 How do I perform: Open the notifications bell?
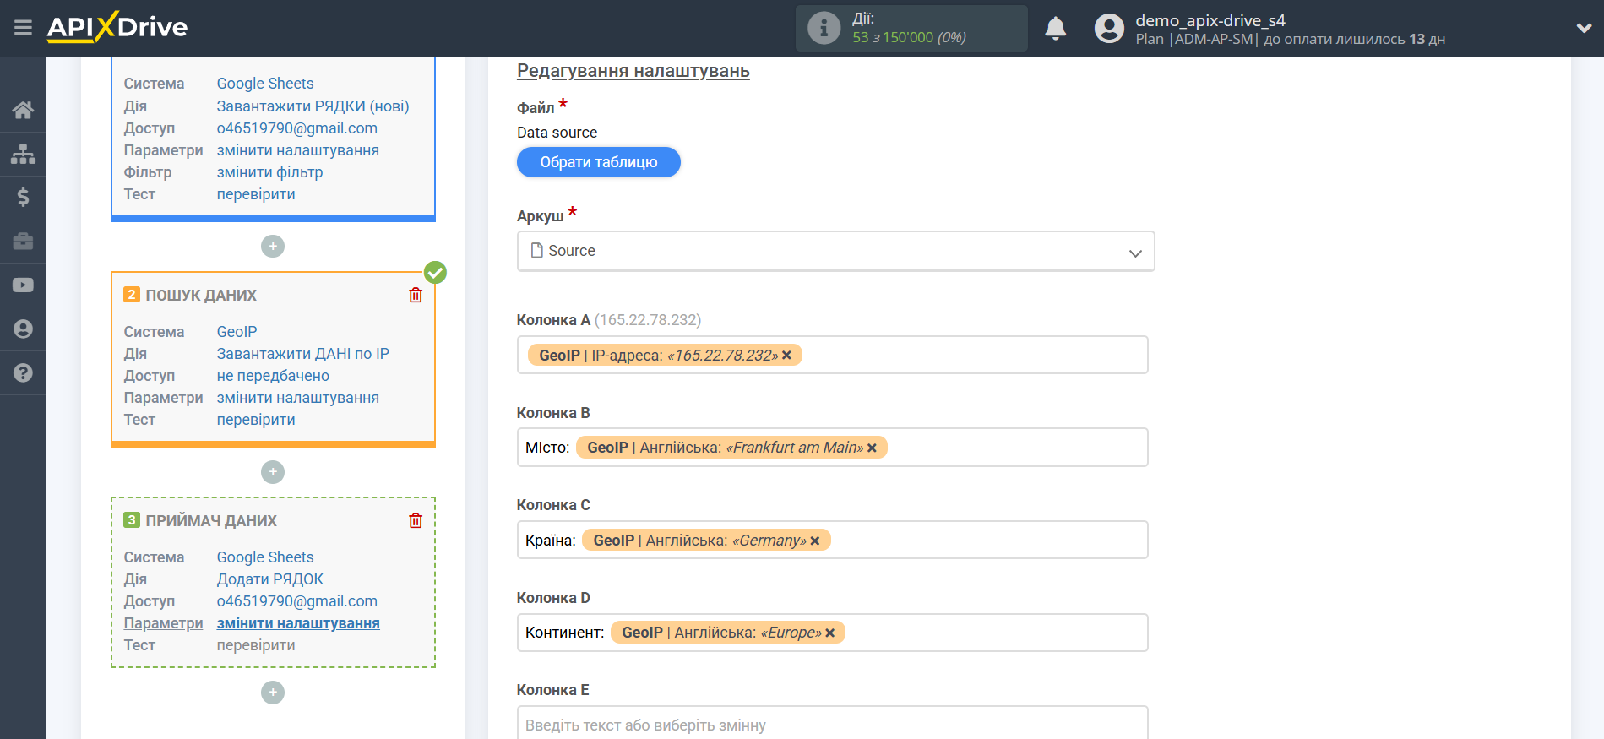[x=1055, y=28]
